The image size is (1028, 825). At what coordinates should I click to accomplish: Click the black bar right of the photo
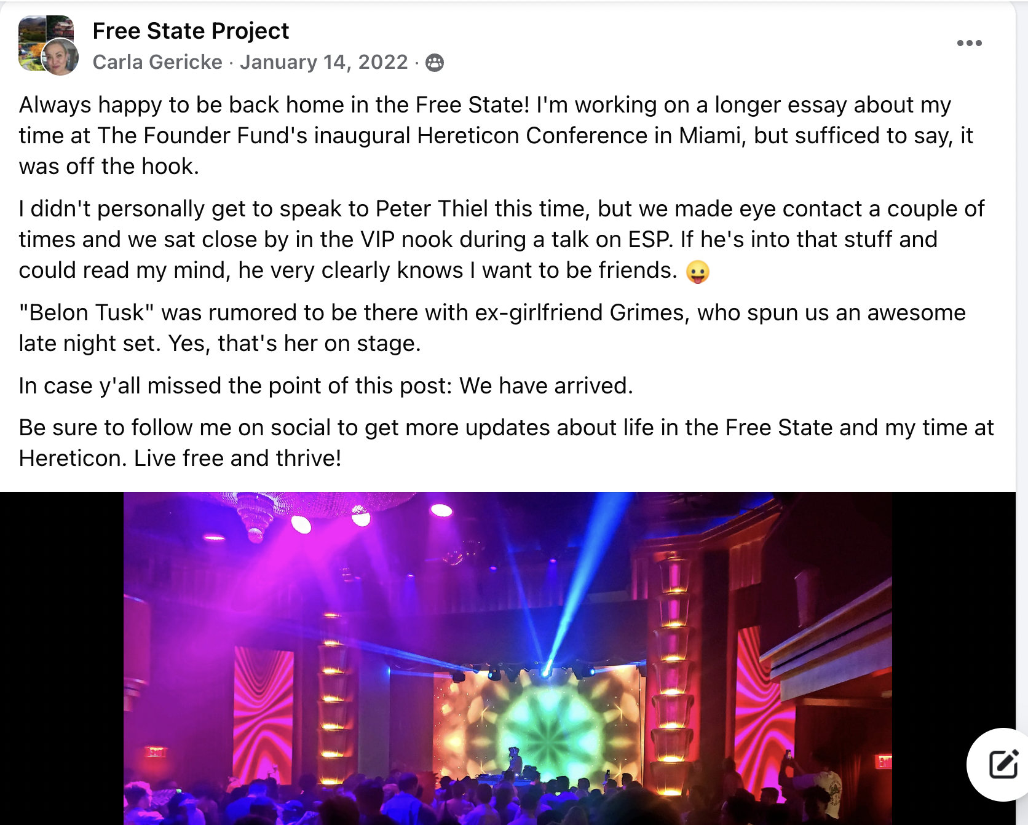(x=954, y=615)
